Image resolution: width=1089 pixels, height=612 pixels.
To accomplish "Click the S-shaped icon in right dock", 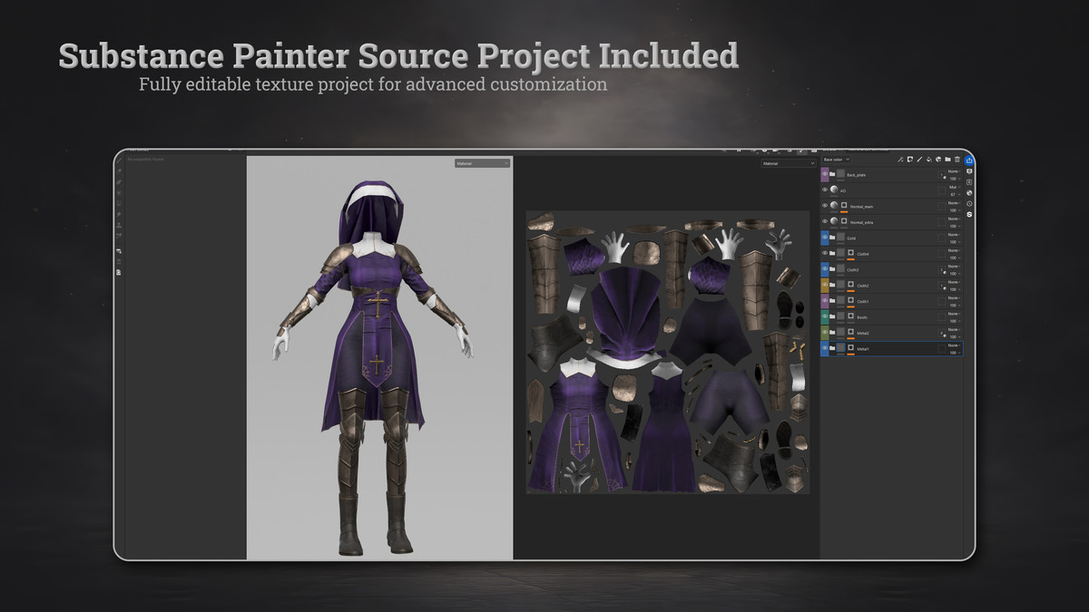I will coord(968,214).
